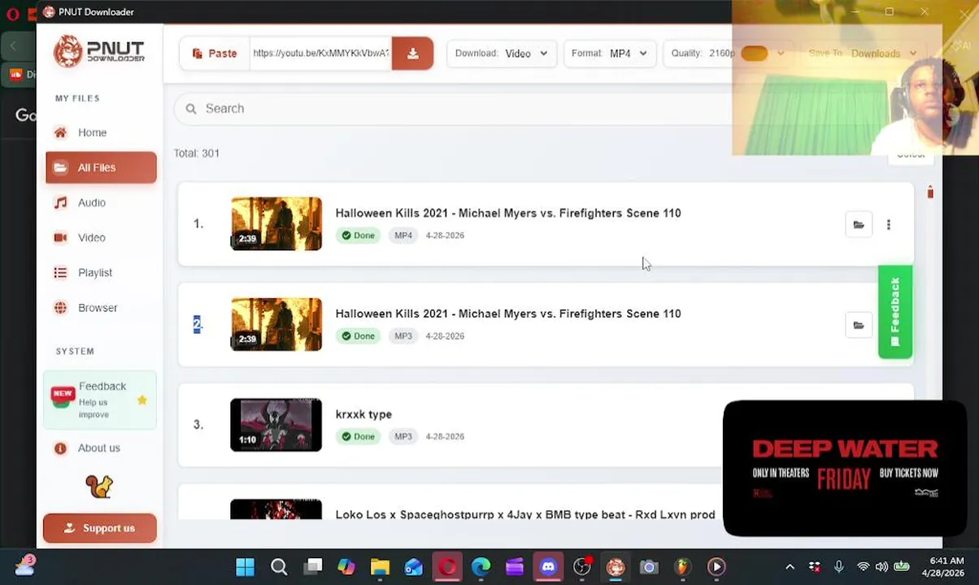Open FL Studio from the taskbar
This screenshot has width=979, height=585.
pos(682,566)
